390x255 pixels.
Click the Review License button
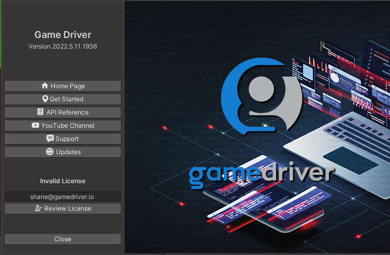63,209
